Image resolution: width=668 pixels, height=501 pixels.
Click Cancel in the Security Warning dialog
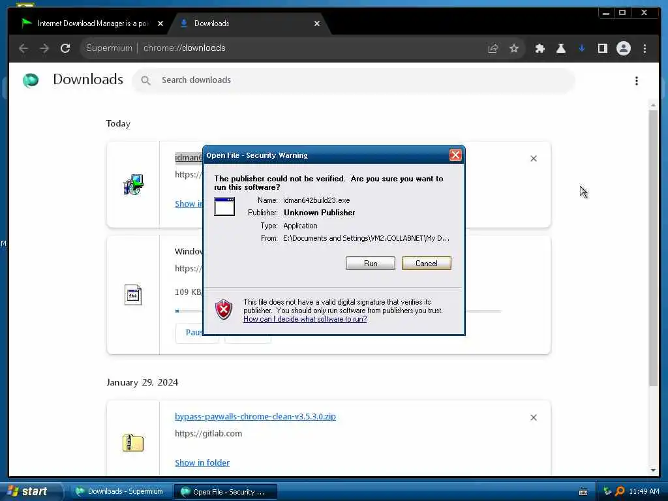tap(426, 264)
